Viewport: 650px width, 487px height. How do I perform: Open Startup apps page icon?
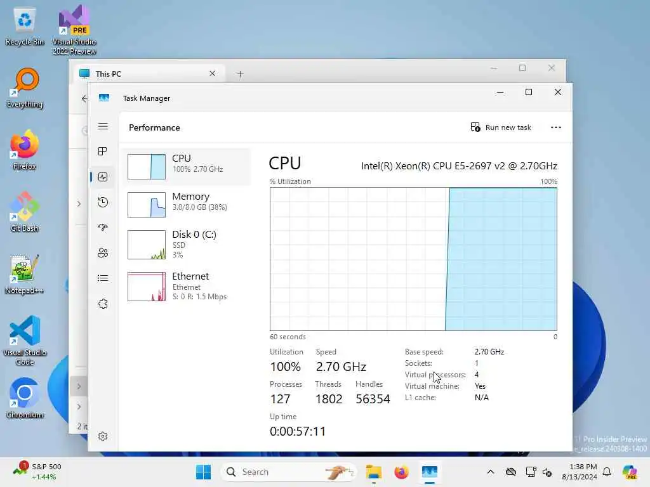[103, 228]
